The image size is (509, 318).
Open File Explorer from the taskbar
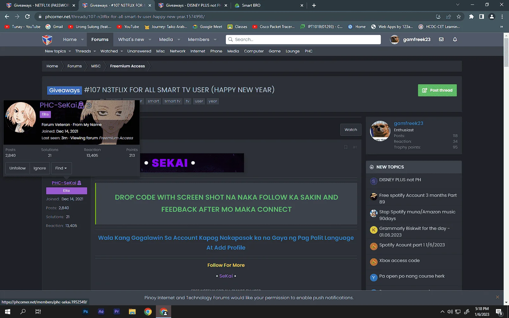point(132,312)
